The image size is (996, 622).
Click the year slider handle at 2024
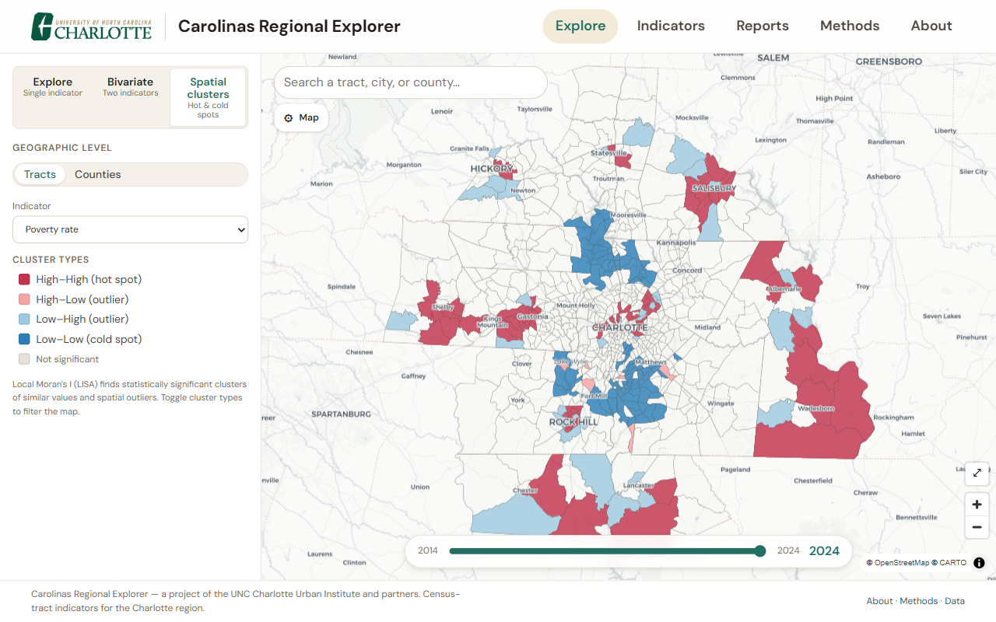760,551
